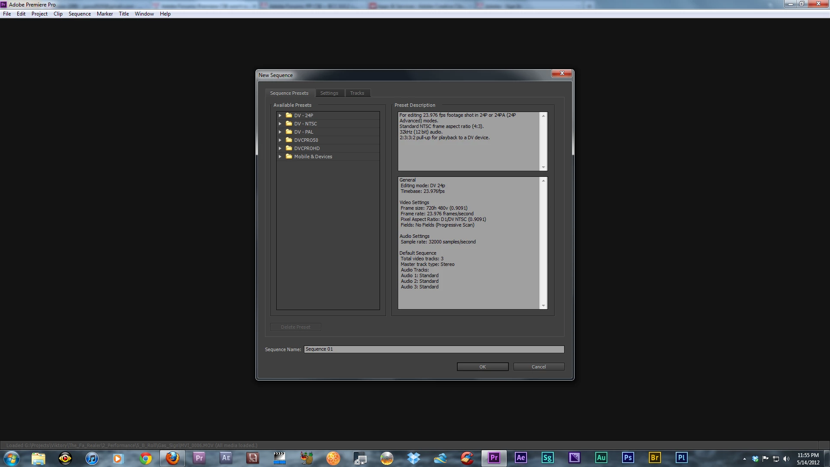Open Adobe Audition taskbar icon

tap(601, 458)
